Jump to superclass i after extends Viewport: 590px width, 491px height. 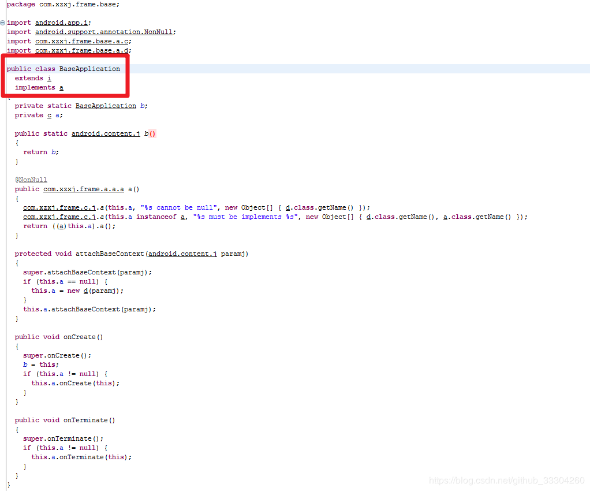click(49, 79)
